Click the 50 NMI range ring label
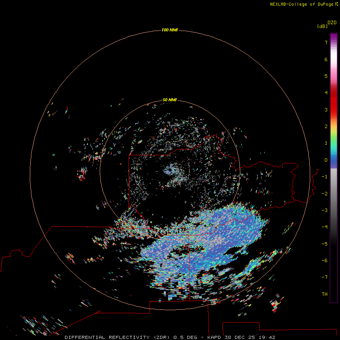The width and height of the screenshot is (340, 340). pyautogui.click(x=170, y=100)
